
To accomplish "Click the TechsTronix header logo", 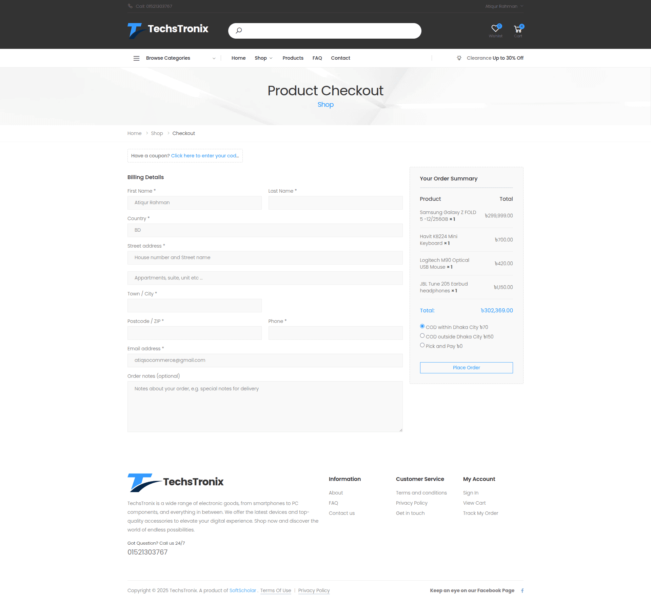I will [168, 31].
